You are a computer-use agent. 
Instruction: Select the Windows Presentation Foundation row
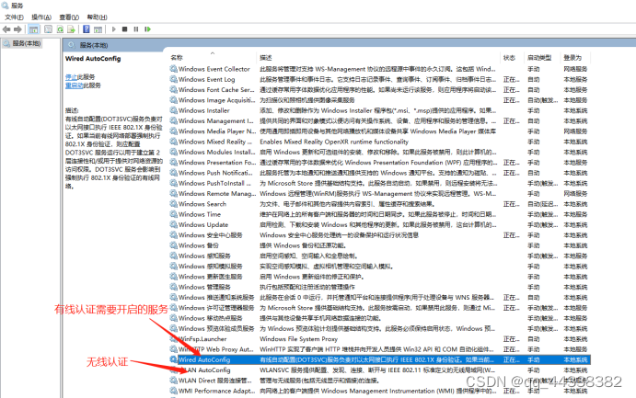[379, 163]
